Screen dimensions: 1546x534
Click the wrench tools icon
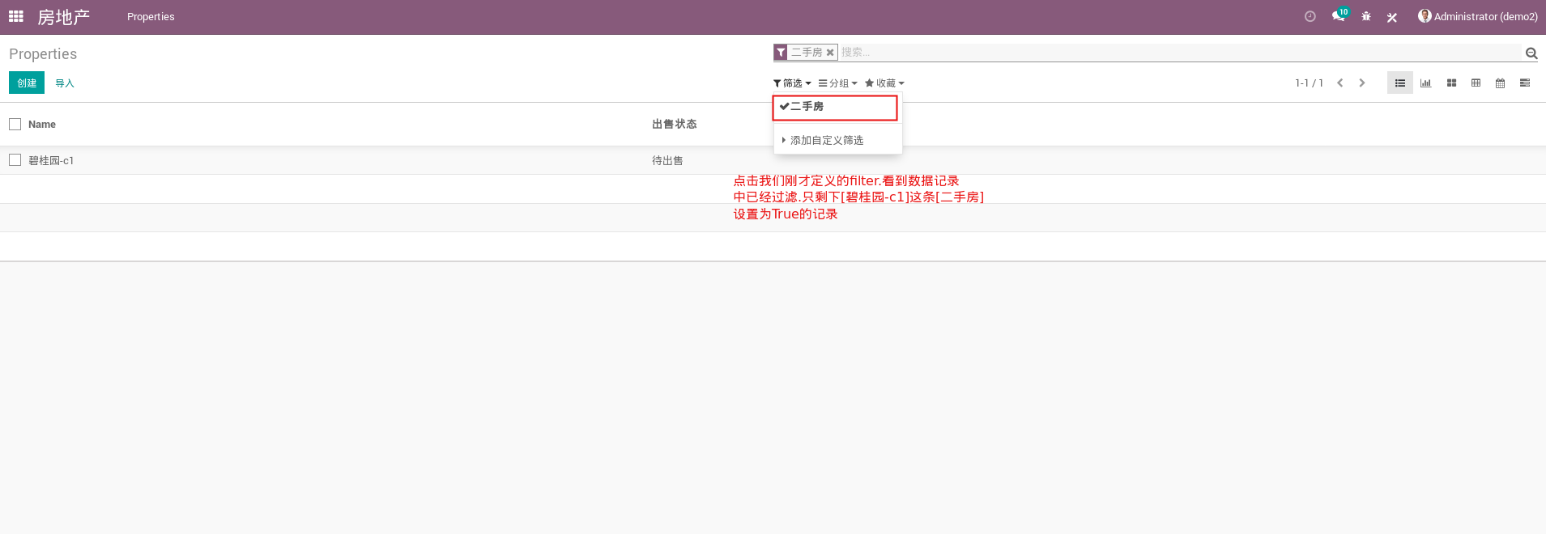click(x=1392, y=17)
